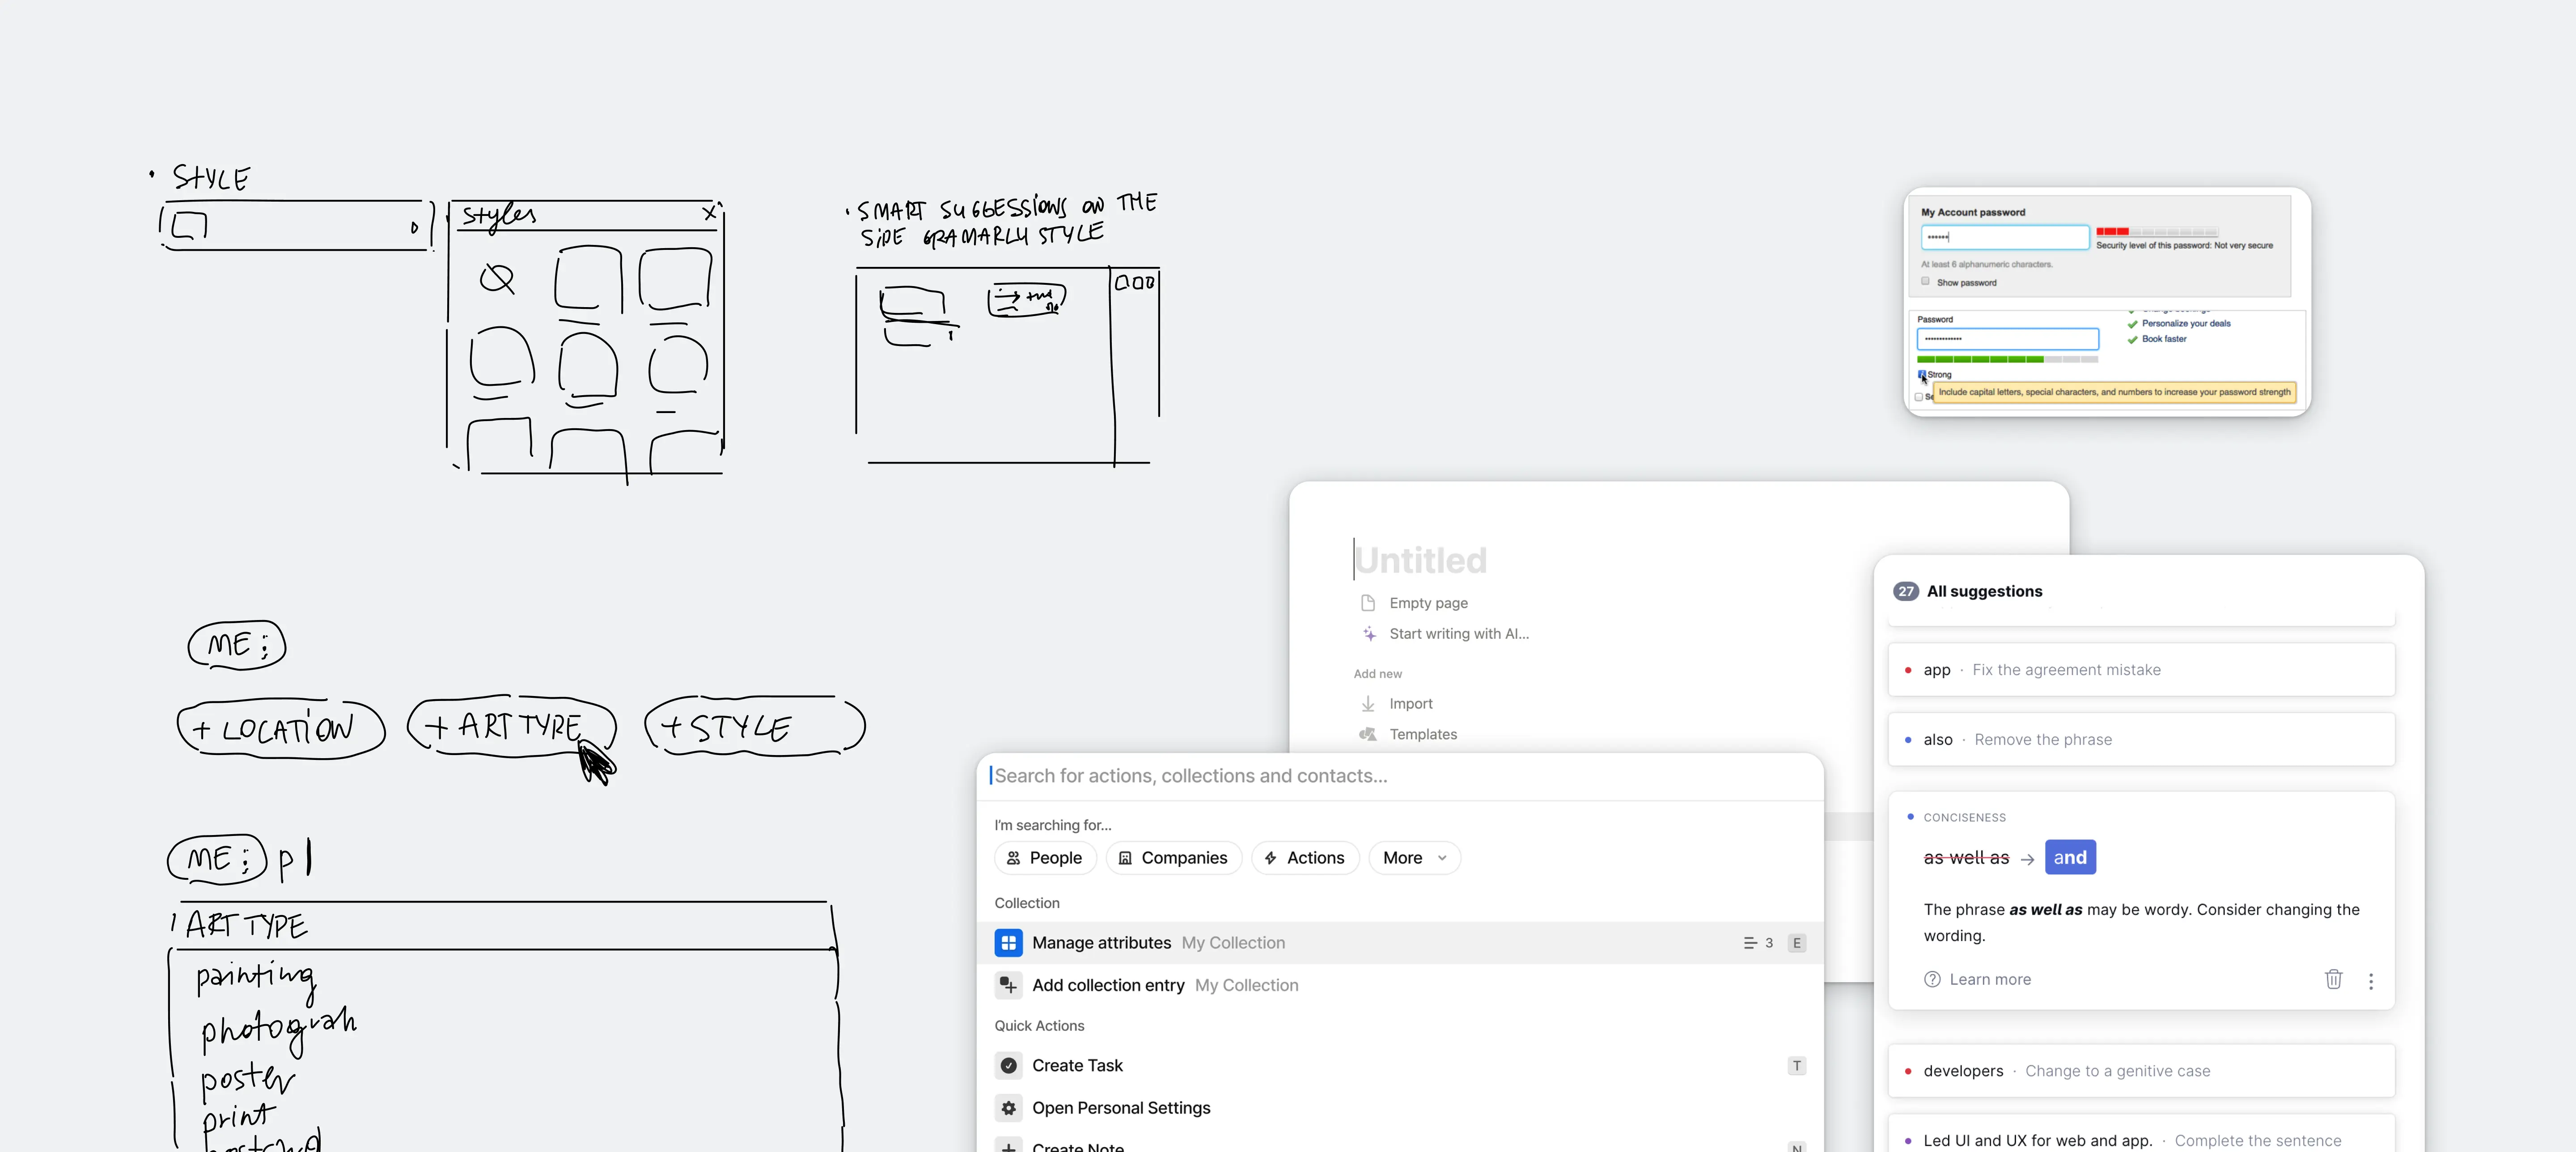Select the crossed-circle no-style icon in Styles sketch
The height and width of the screenshot is (1152, 2576).
[496, 278]
